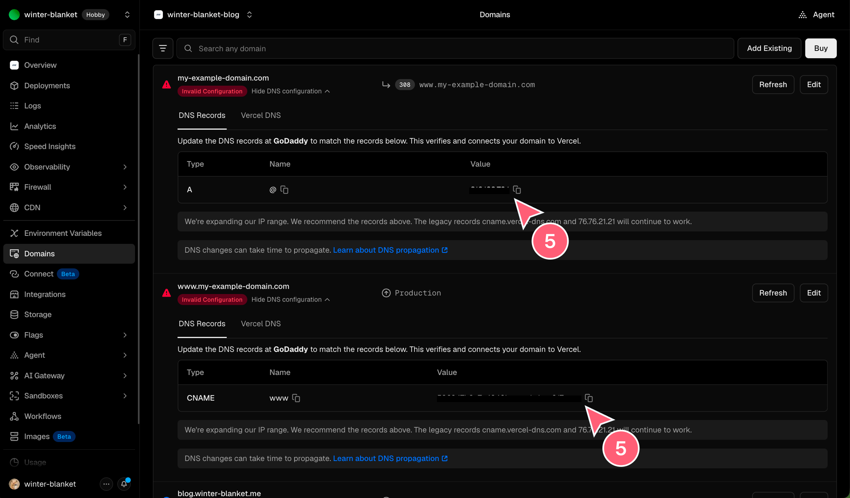Open Speed Insights
This screenshot has width=850, height=498.
coord(69,146)
